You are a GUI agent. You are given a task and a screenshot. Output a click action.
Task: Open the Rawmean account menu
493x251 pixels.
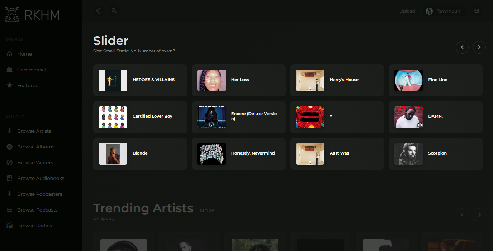[x=445, y=11]
